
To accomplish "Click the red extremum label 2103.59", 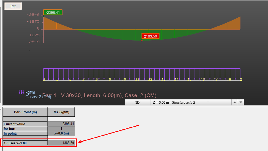I will [x=150, y=36].
